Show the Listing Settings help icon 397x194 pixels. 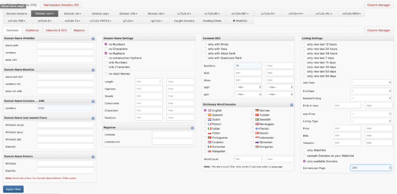[x=390, y=39]
